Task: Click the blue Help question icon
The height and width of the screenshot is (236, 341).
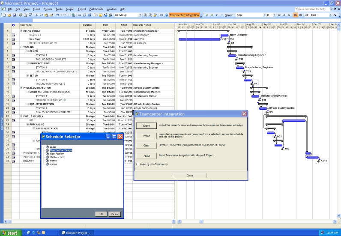Action: pyautogui.click(x=166, y=15)
